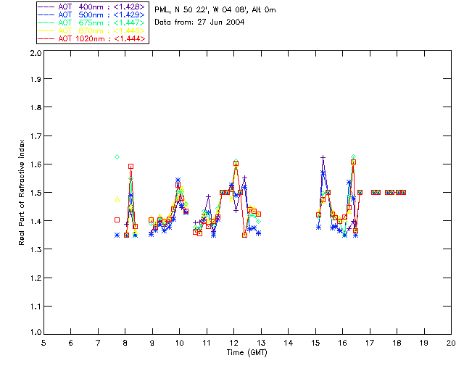Click the x-axis tick label 5
Screen dimensions: 464x371
point(43,343)
